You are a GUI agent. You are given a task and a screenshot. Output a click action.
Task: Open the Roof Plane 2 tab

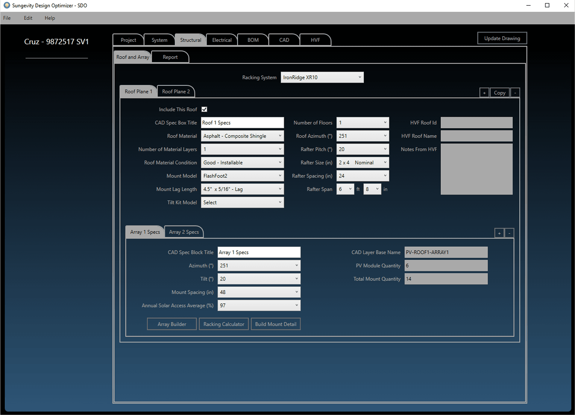pyautogui.click(x=176, y=92)
